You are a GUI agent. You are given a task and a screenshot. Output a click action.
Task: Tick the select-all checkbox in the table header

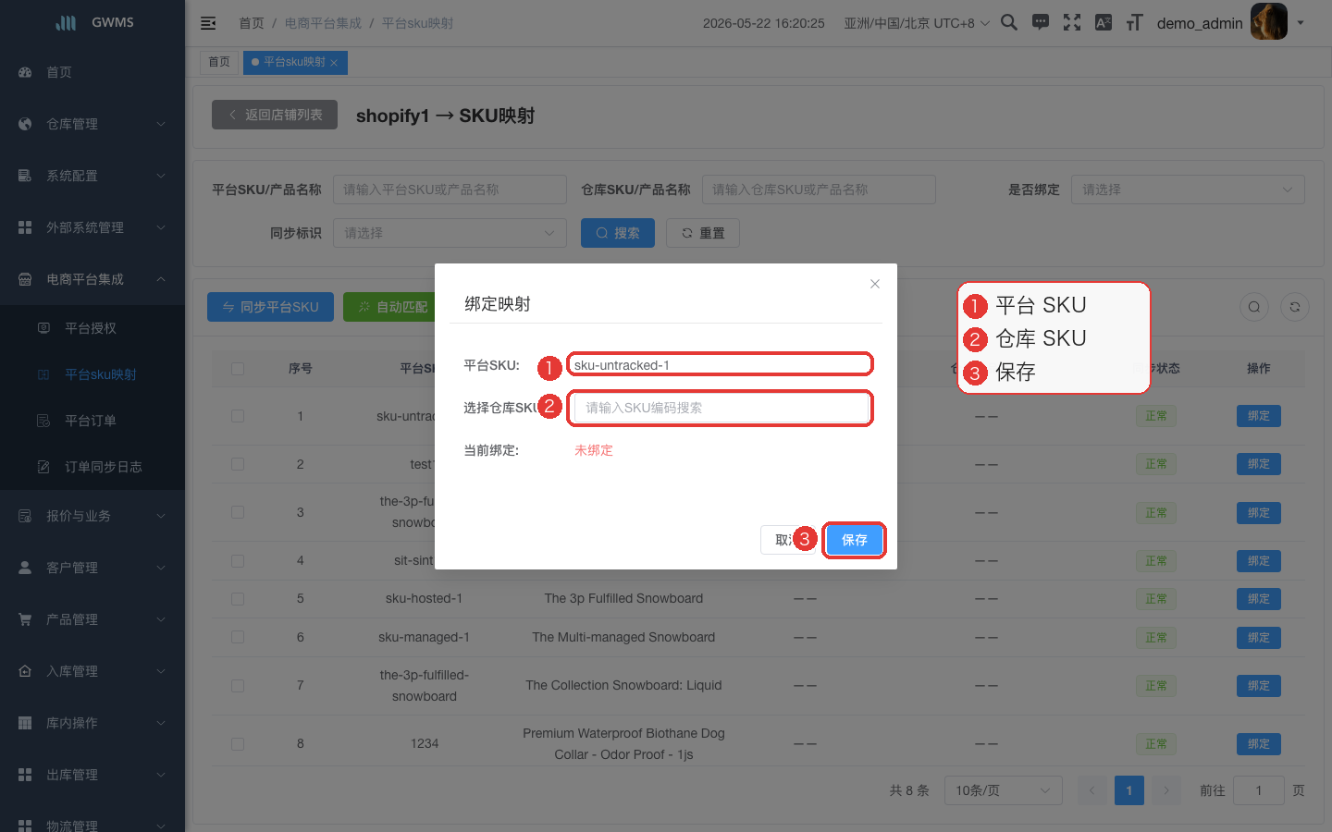pyautogui.click(x=238, y=368)
